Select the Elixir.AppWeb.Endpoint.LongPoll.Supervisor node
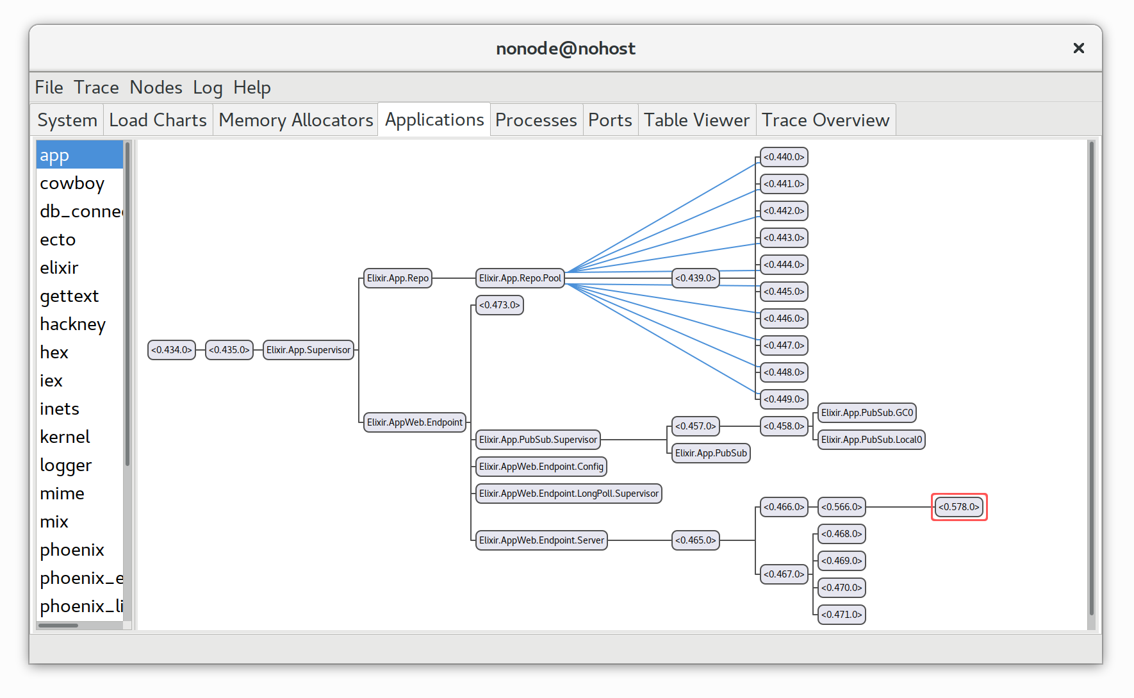 (x=568, y=494)
